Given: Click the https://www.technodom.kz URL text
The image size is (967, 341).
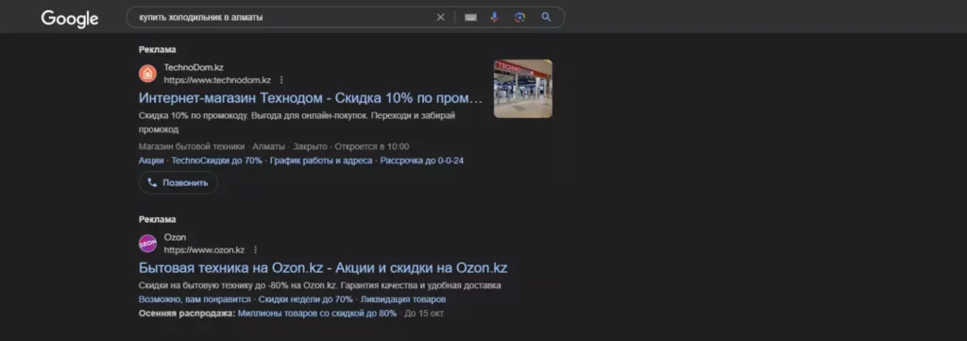Looking at the screenshot, I should point(218,80).
